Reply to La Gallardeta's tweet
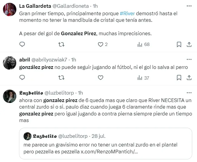The height and width of the screenshot is (162, 197). pos(22,44)
